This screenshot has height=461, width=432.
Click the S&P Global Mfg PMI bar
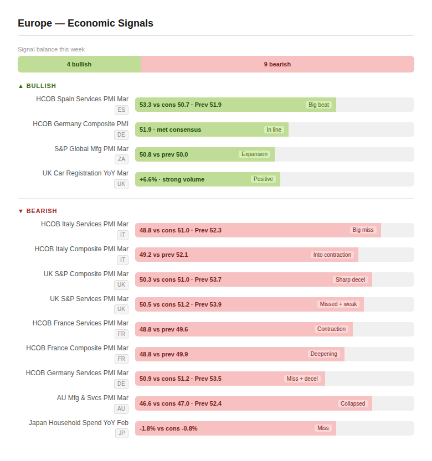pos(205,154)
